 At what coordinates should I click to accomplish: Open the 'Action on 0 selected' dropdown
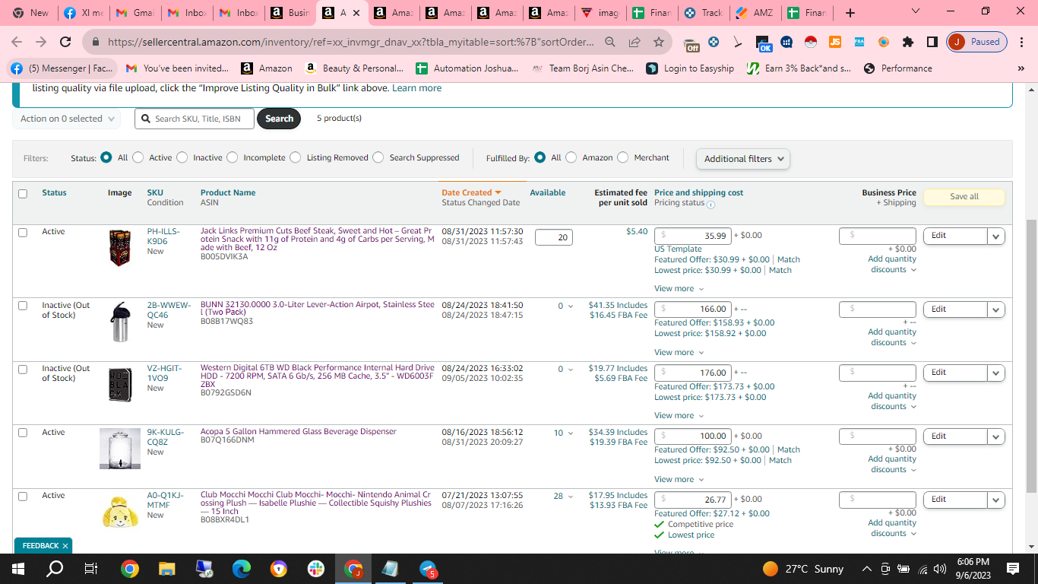pos(66,119)
